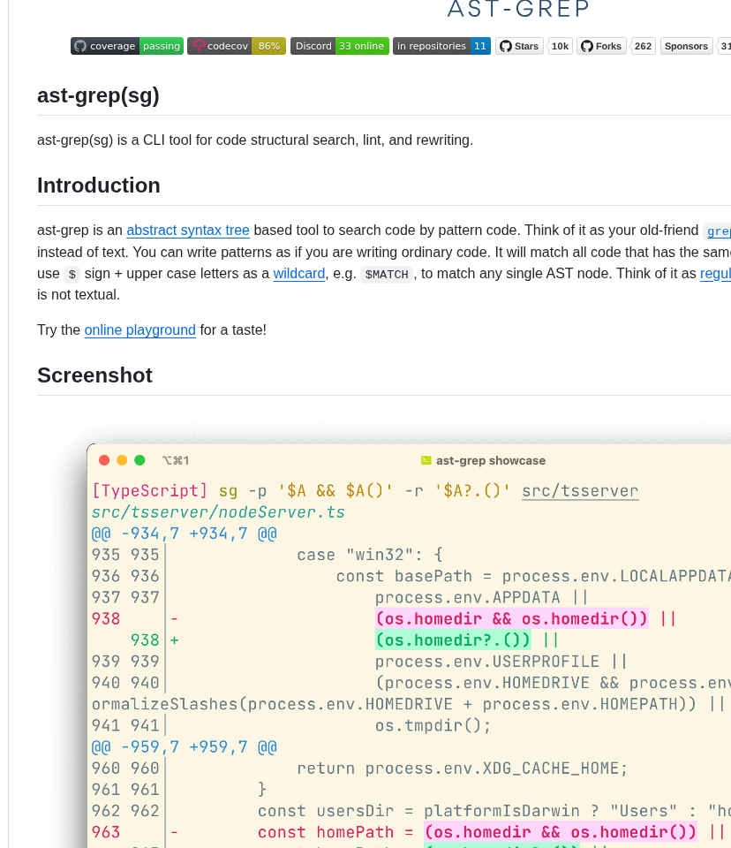The image size is (731, 848).
Task: Click the 'is a CLI tool' description
Action: 255,140
